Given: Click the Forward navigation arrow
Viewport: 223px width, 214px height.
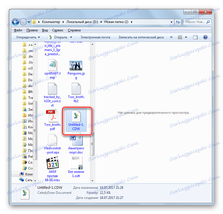Looking at the screenshot, I should pos(23,22).
